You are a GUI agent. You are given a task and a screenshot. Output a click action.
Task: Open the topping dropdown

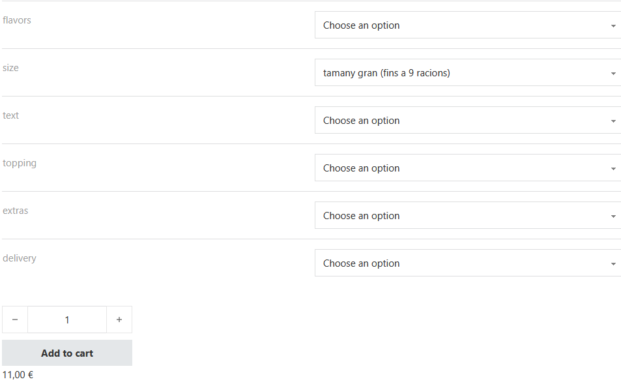(x=467, y=168)
